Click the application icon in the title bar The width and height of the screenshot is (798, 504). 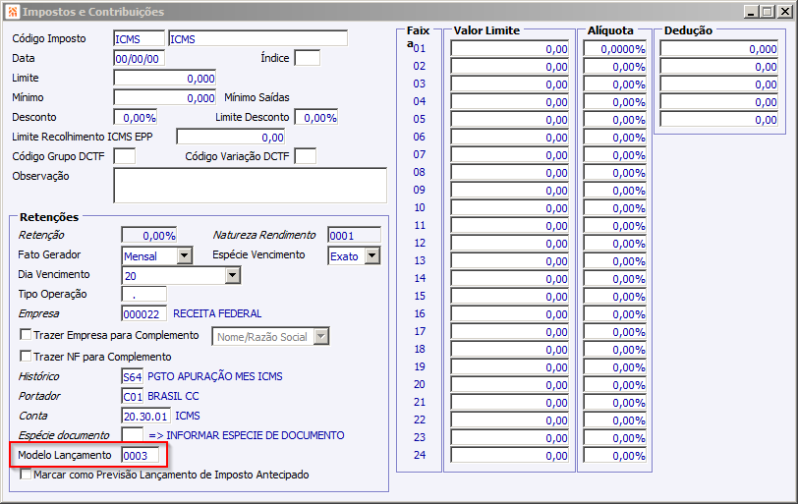pos(13,11)
